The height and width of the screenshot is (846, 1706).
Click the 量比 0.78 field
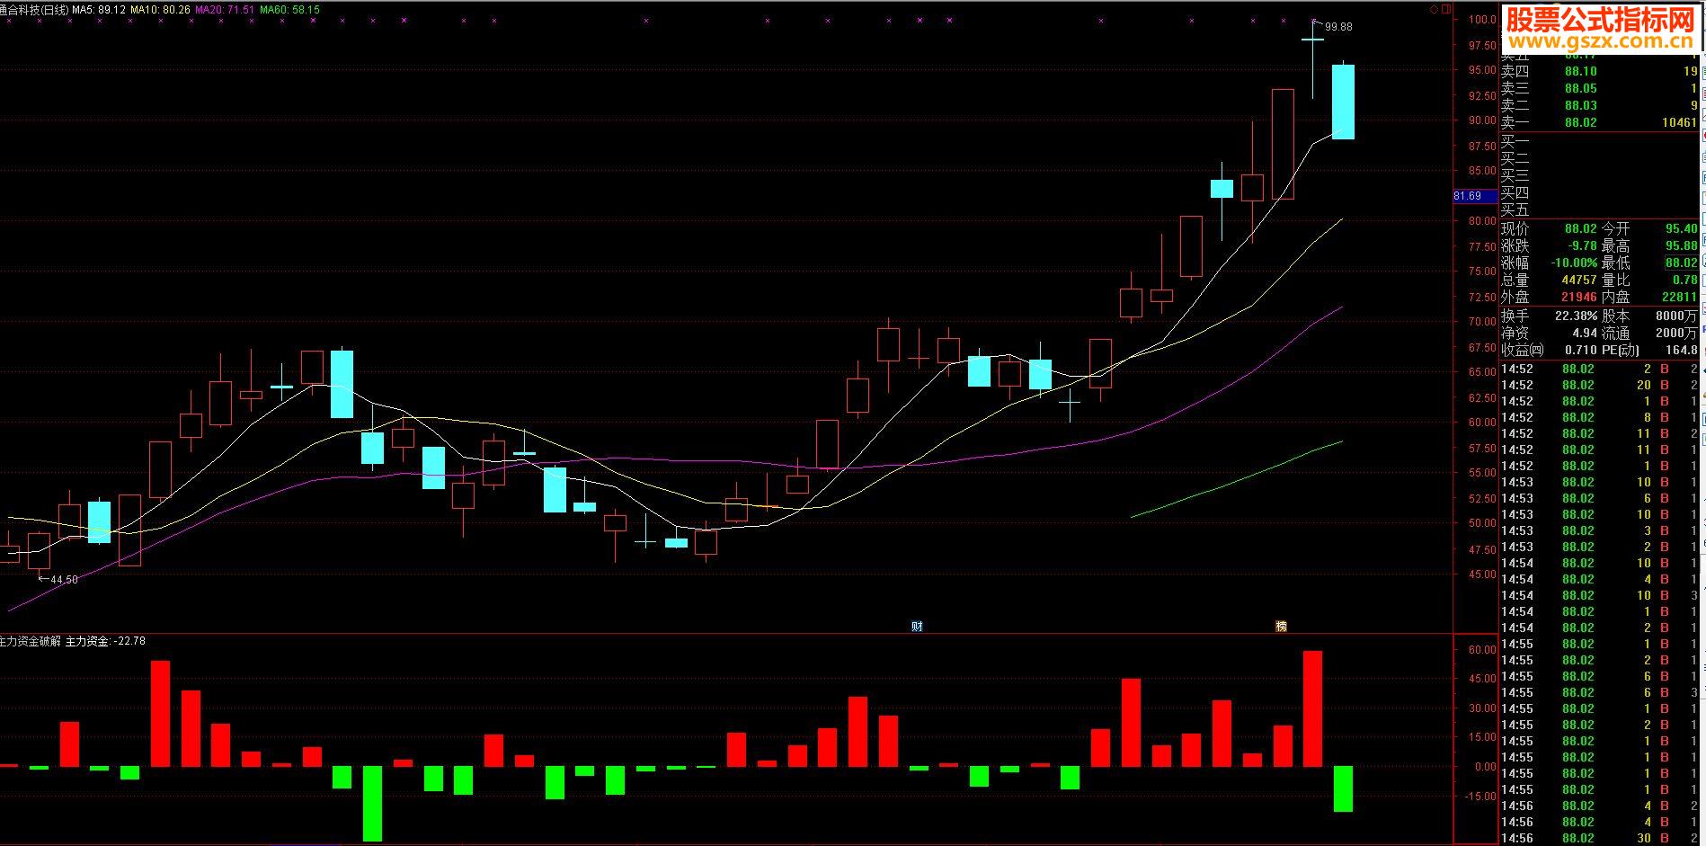pos(1649,281)
